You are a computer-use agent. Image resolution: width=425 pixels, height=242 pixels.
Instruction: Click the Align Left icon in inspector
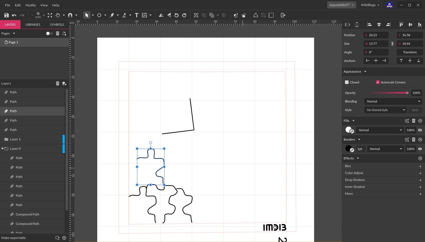tap(369, 25)
